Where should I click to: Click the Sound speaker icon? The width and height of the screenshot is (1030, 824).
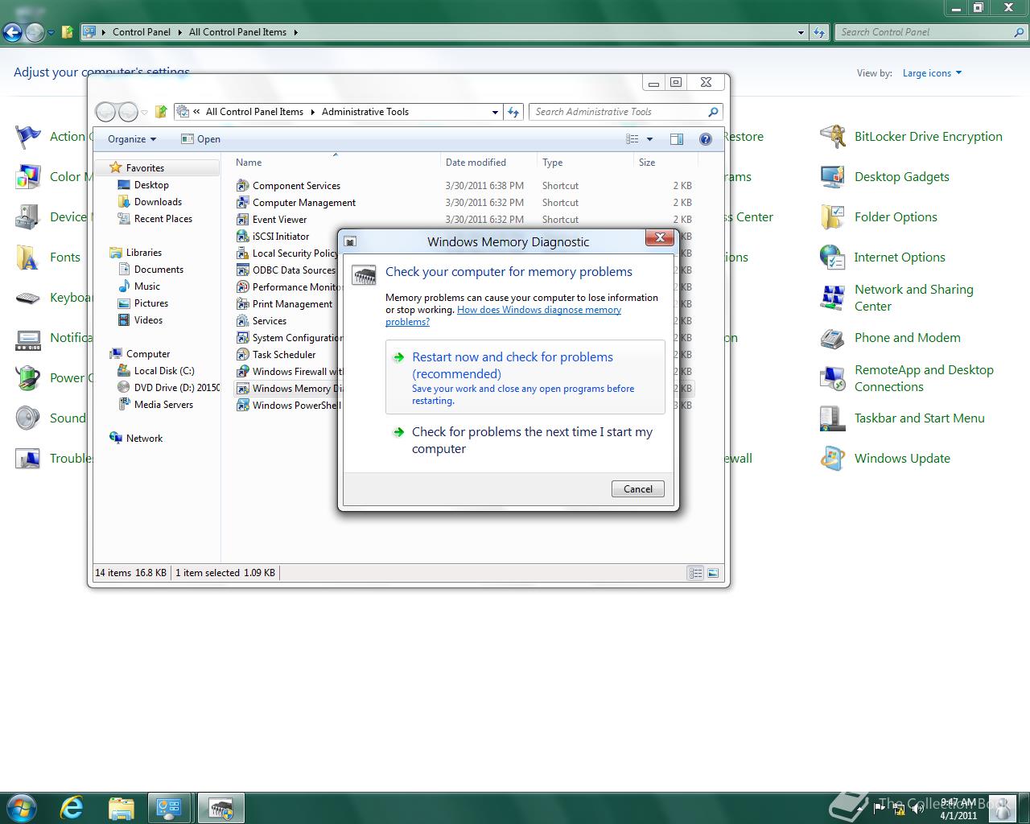tap(28, 418)
